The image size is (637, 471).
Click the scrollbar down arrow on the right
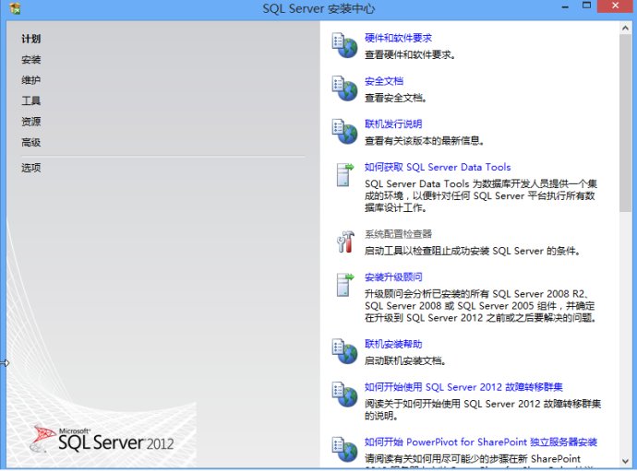coord(627,460)
